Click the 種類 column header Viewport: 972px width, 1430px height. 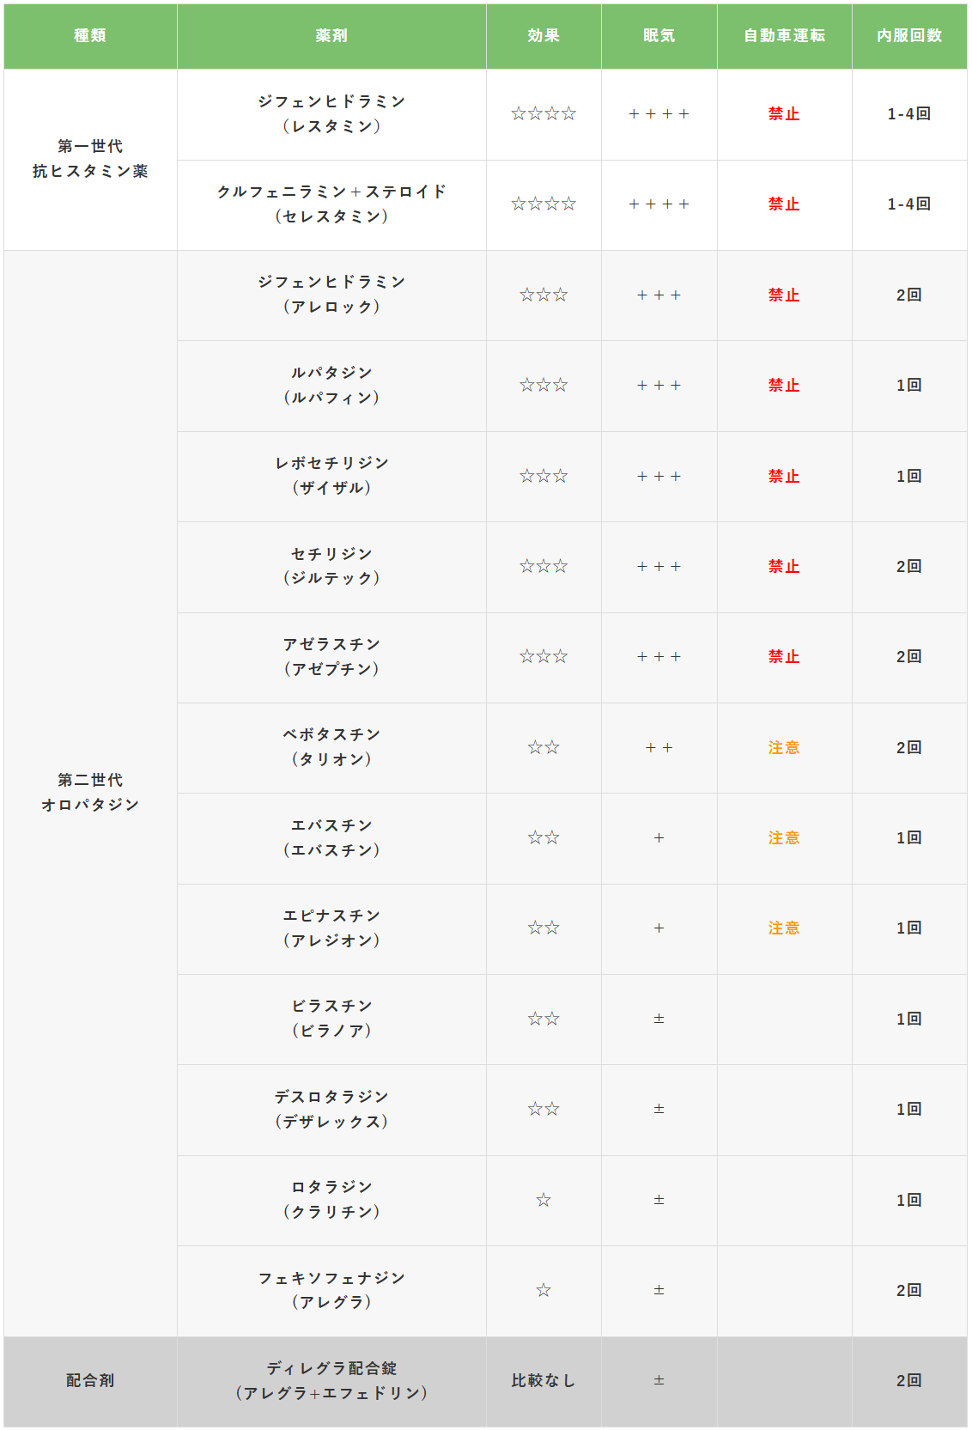(90, 36)
